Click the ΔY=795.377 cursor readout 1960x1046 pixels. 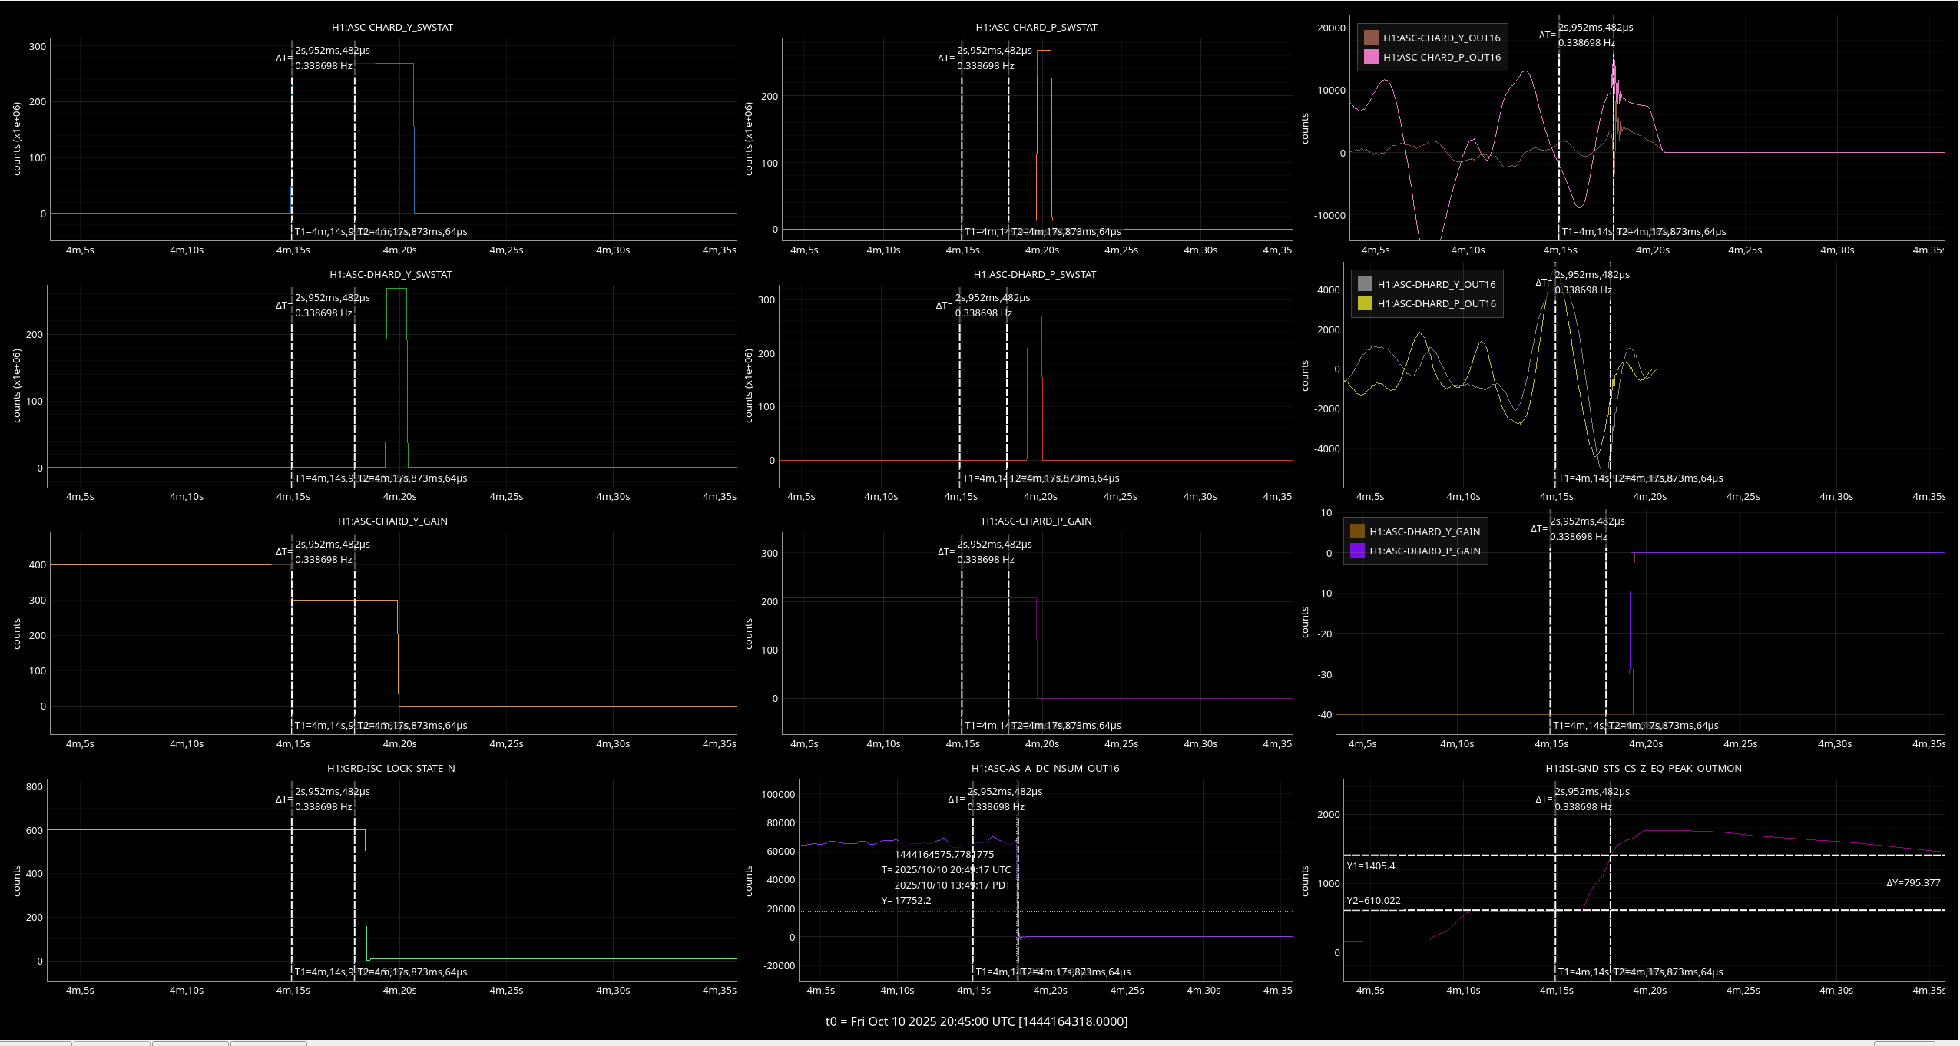(x=1912, y=882)
